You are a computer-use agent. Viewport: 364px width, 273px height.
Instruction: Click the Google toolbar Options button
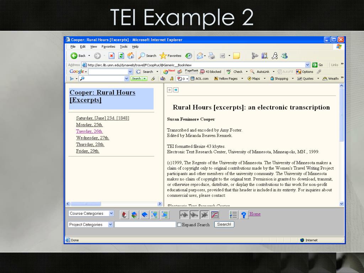[x=305, y=72]
